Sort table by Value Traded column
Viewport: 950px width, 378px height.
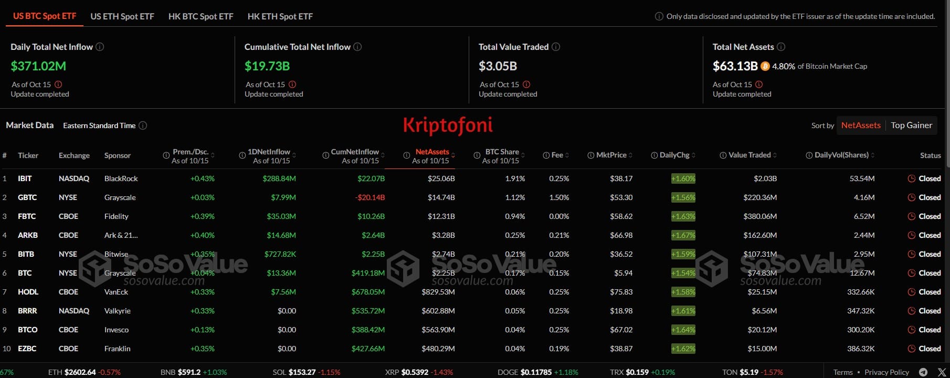tap(750, 155)
